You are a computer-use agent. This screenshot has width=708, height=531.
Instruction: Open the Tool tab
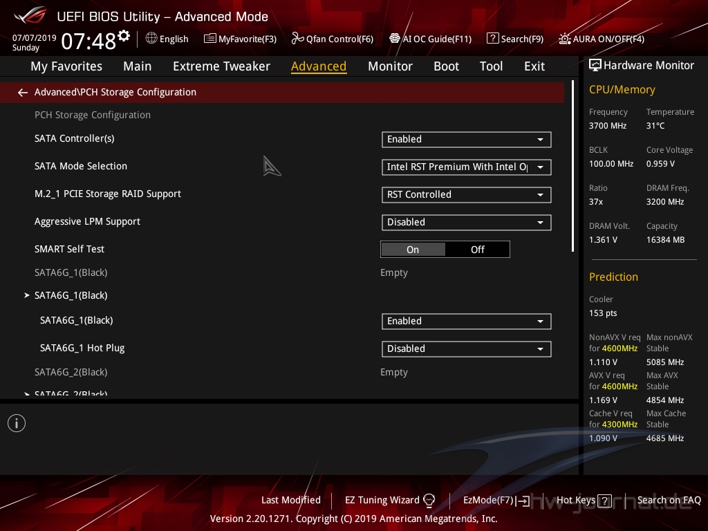pos(491,66)
